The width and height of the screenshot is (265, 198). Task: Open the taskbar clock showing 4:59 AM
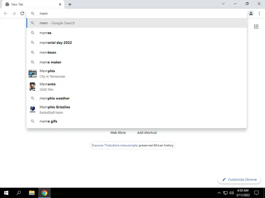pos(243,193)
